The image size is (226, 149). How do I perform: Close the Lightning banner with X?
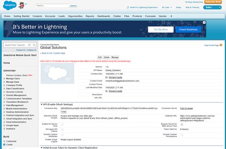coord(204,23)
